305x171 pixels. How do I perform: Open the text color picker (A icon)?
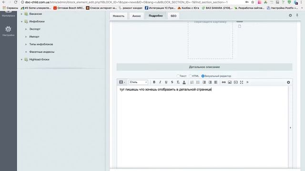tap(184, 82)
